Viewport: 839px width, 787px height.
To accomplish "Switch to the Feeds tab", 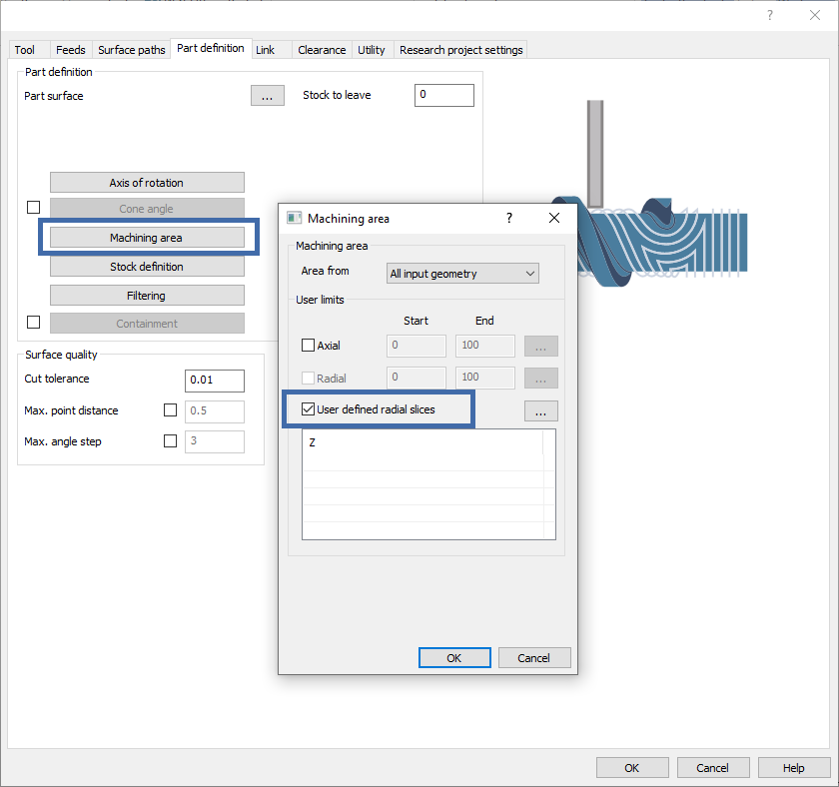I will [71, 50].
